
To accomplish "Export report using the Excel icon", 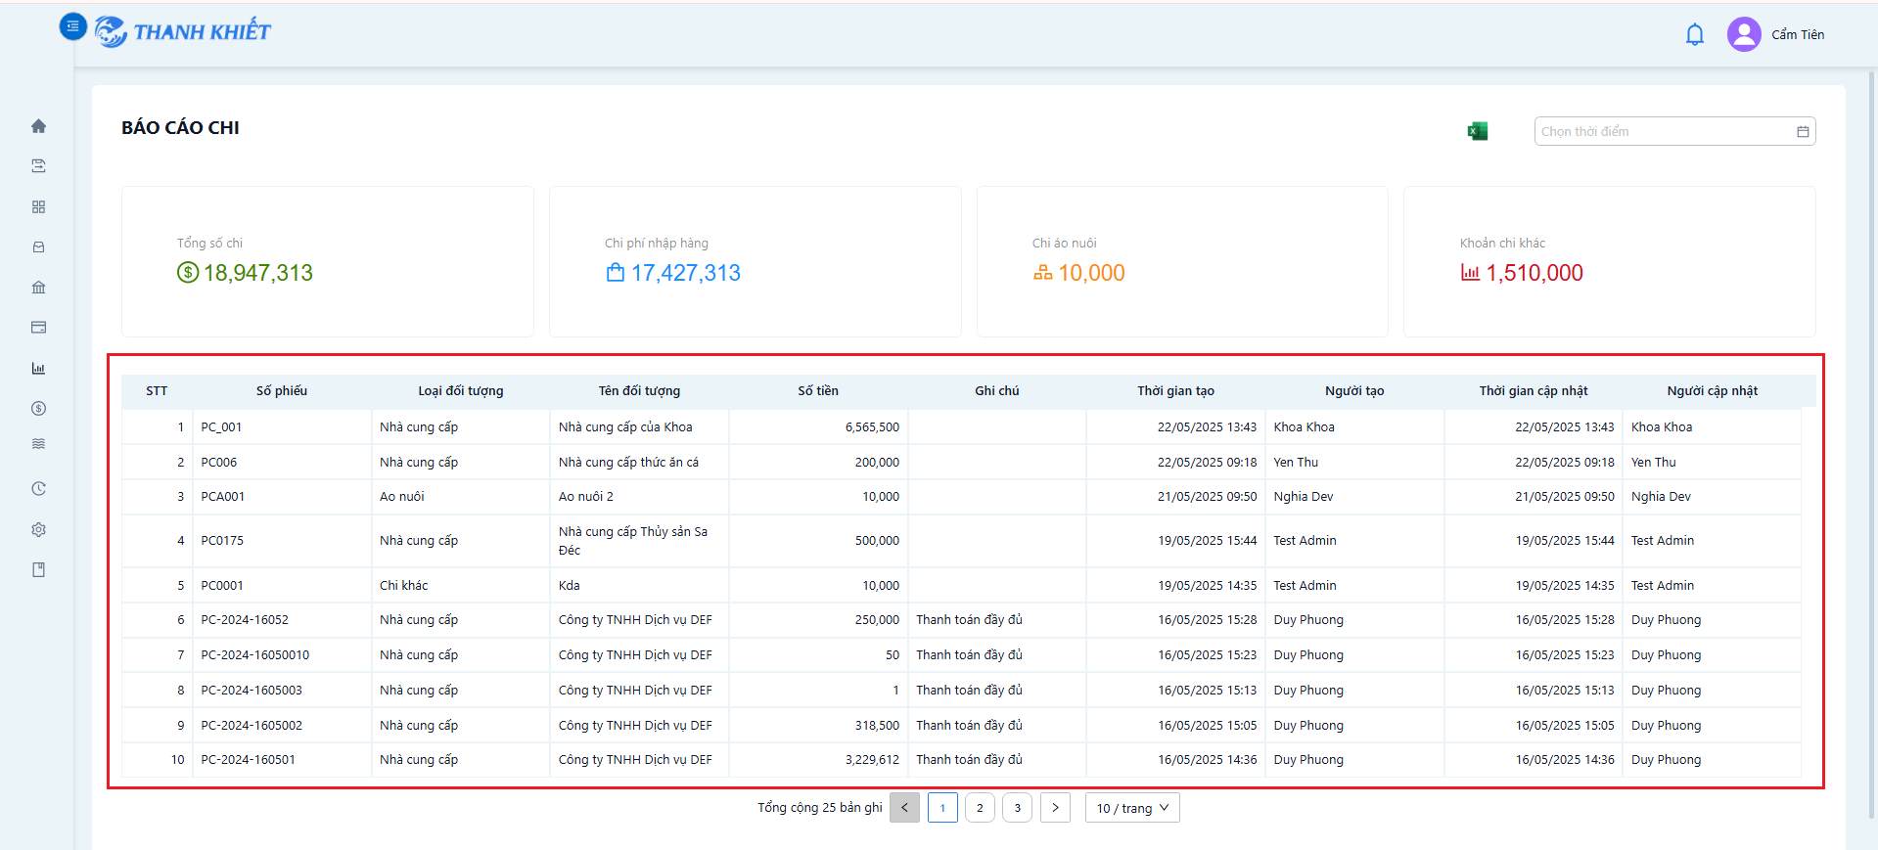I will click(x=1478, y=131).
